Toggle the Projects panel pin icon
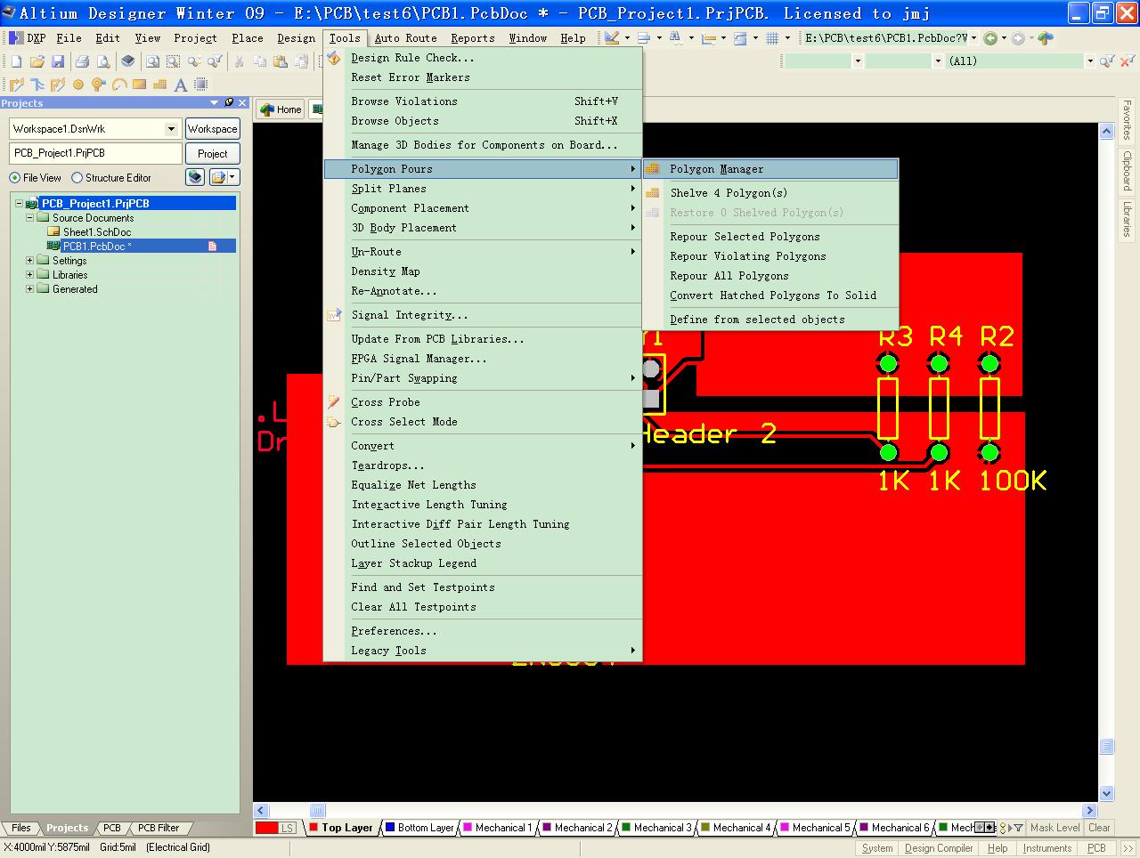 229,103
